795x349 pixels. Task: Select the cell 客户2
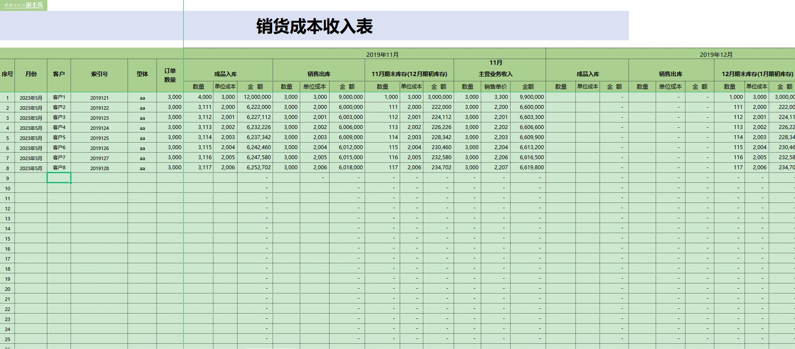[59, 107]
